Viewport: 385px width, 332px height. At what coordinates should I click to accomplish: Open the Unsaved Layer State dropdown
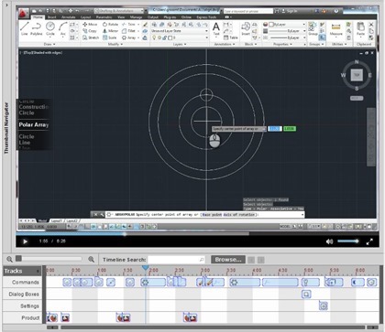click(x=180, y=31)
